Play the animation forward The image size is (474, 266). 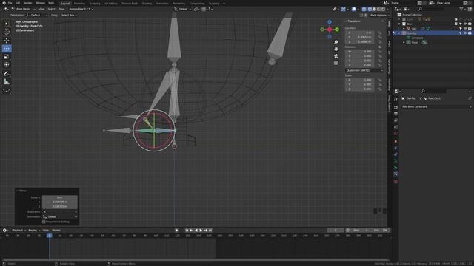click(x=201, y=231)
